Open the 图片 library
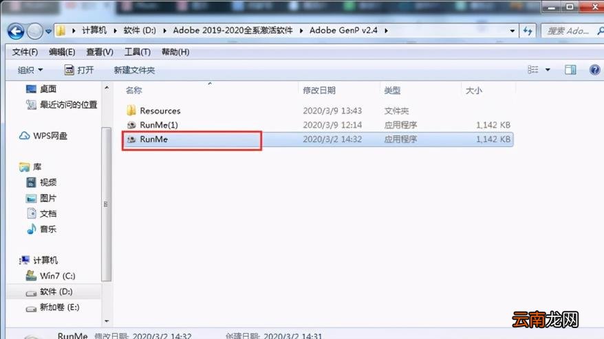Image resolution: width=604 pixels, height=339 pixels. coord(41,198)
